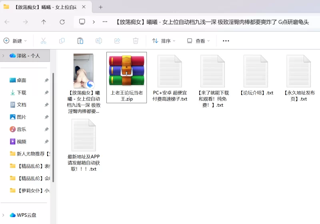Select the .zip archive file icon
The height and width of the screenshot is (224, 320).
(126, 71)
